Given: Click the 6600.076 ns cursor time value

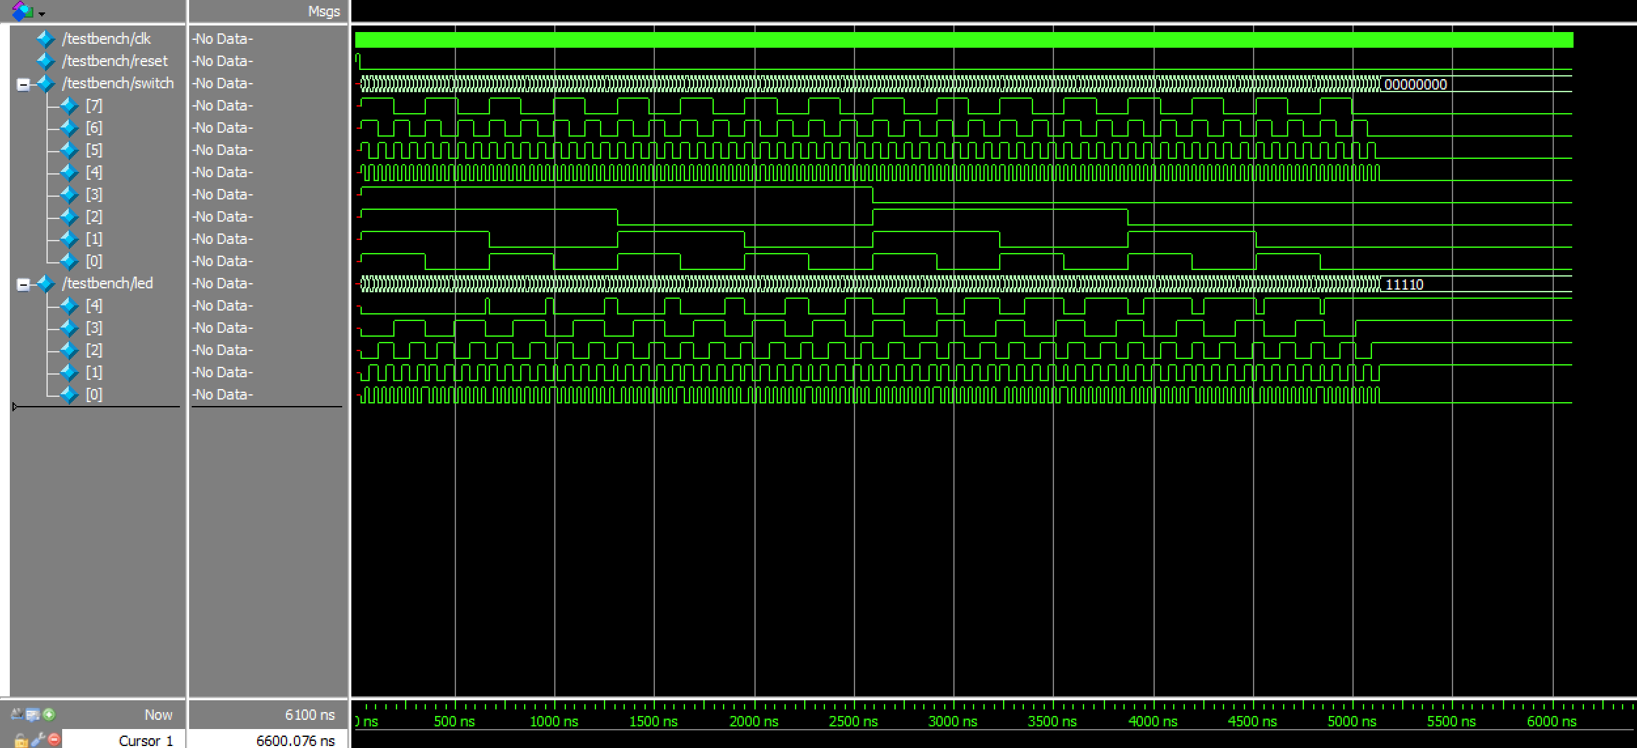Looking at the screenshot, I should [x=295, y=740].
